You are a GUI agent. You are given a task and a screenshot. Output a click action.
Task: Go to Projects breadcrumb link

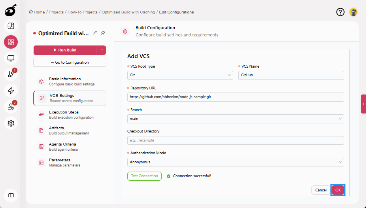pos(56,12)
